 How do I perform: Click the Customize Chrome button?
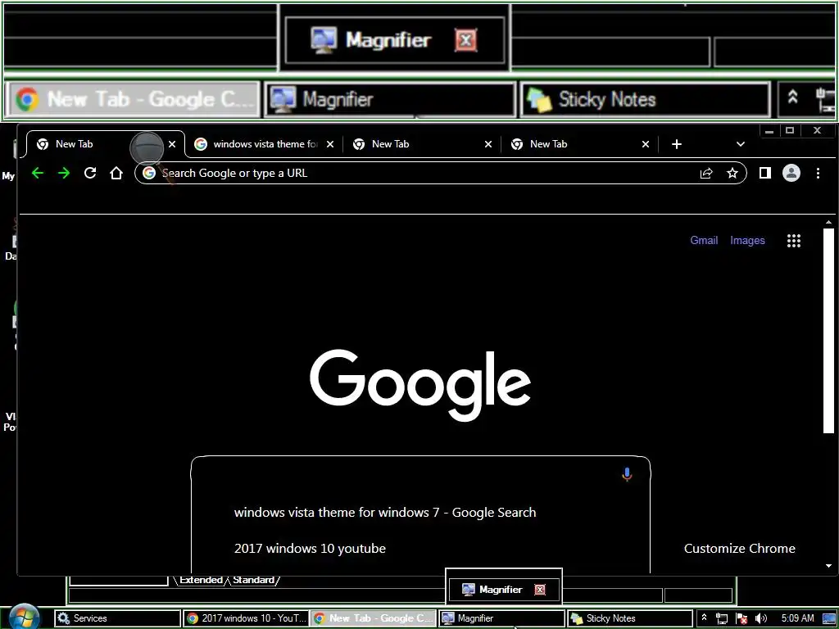[740, 548]
